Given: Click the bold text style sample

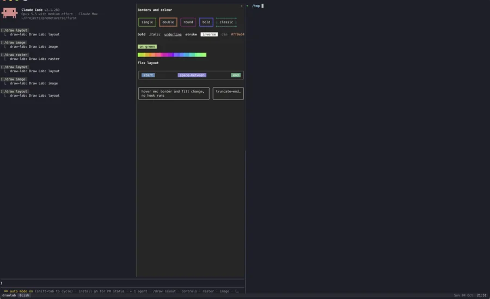Looking at the screenshot, I should [x=142, y=34].
